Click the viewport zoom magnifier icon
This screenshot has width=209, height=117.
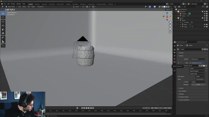pyautogui.click(x=170, y=22)
